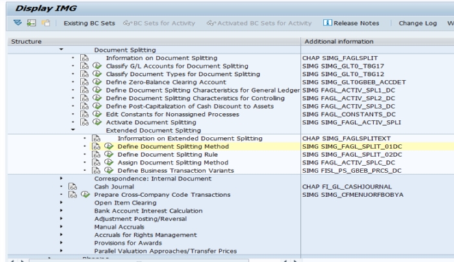Image resolution: width=454 pixels, height=262 pixels.
Task: Expand Parallel Valuation Approaches/Transfer Prices node
Action: click(61, 251)
